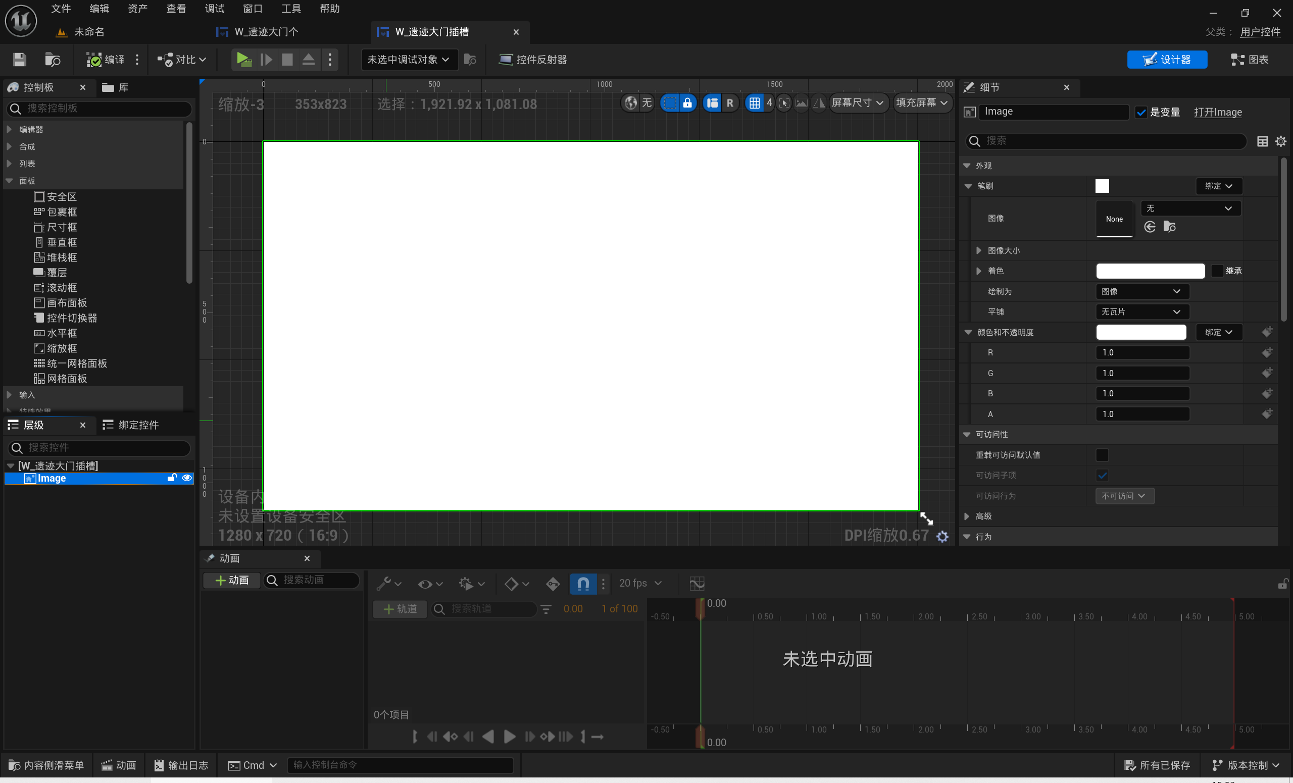Toggle grid snapping in the viewport toolbar
This screenshot has width=1293, height=783.
(x=754, y=103)
